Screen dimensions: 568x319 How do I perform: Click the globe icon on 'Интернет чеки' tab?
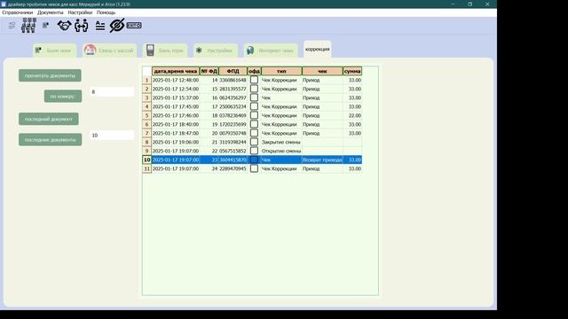250,51
